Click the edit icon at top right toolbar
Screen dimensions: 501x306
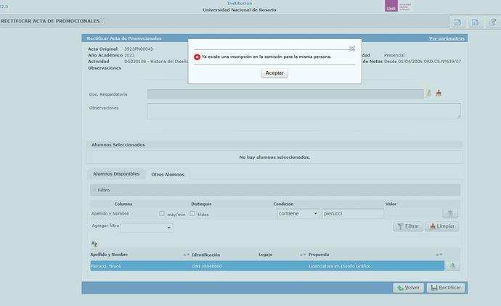click(493, 22)
